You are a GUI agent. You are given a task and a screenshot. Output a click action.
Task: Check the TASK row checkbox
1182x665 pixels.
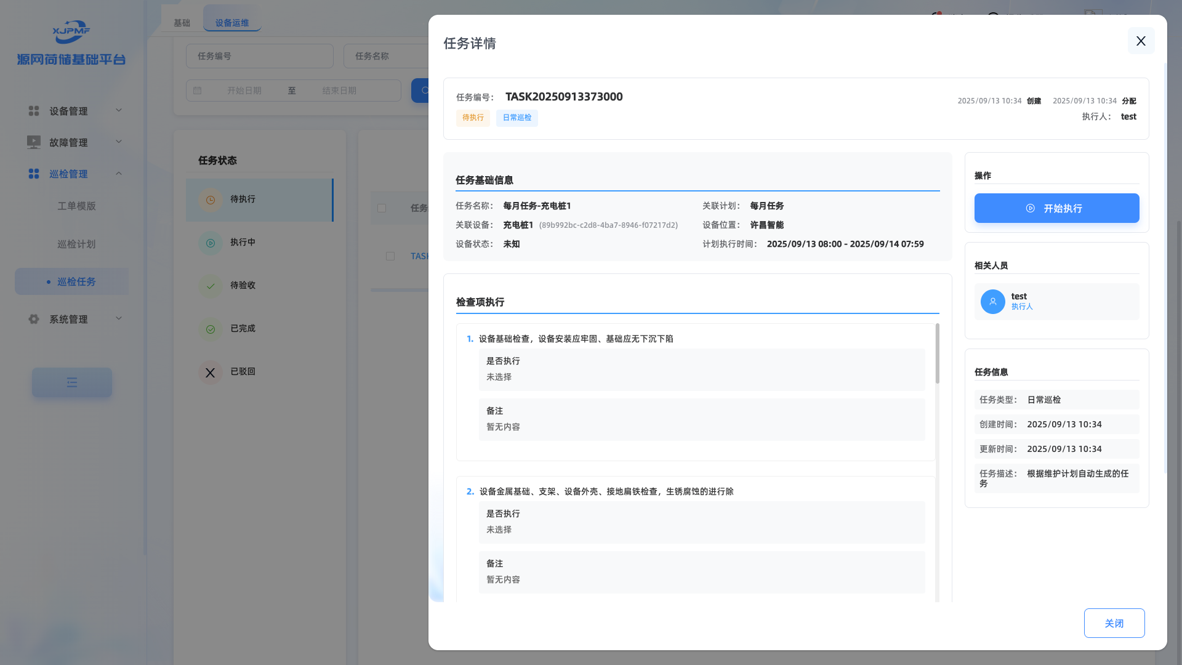point(390,256)
